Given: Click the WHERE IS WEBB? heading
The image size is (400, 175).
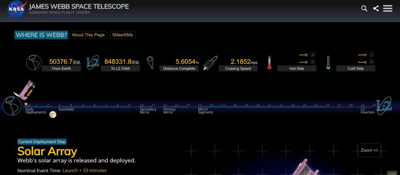Looking at the screenshot, I should pos(41,35).
